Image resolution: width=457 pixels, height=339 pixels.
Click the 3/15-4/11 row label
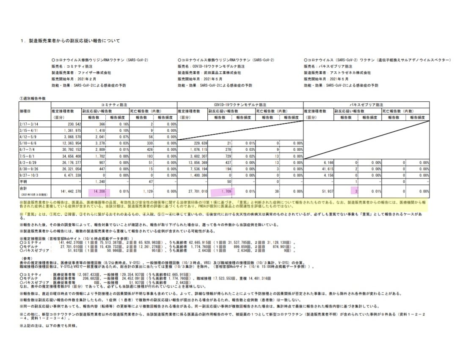click(29, 130)
